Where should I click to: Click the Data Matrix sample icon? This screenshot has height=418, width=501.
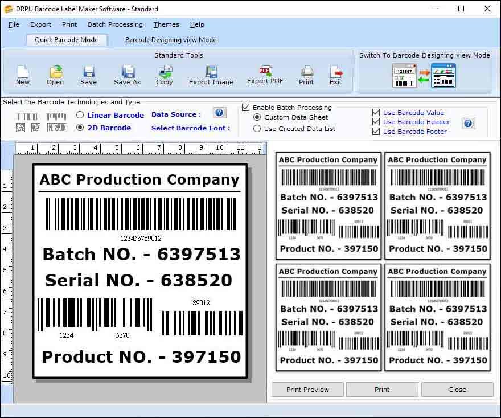coord(36,128)
